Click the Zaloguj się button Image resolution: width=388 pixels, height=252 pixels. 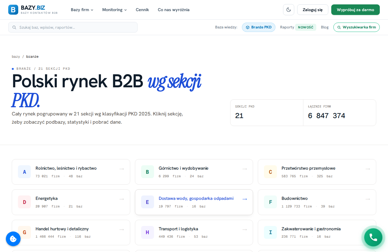313,10
